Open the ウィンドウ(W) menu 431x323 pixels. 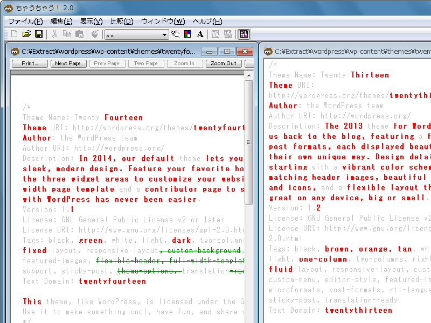coord(163,22)
